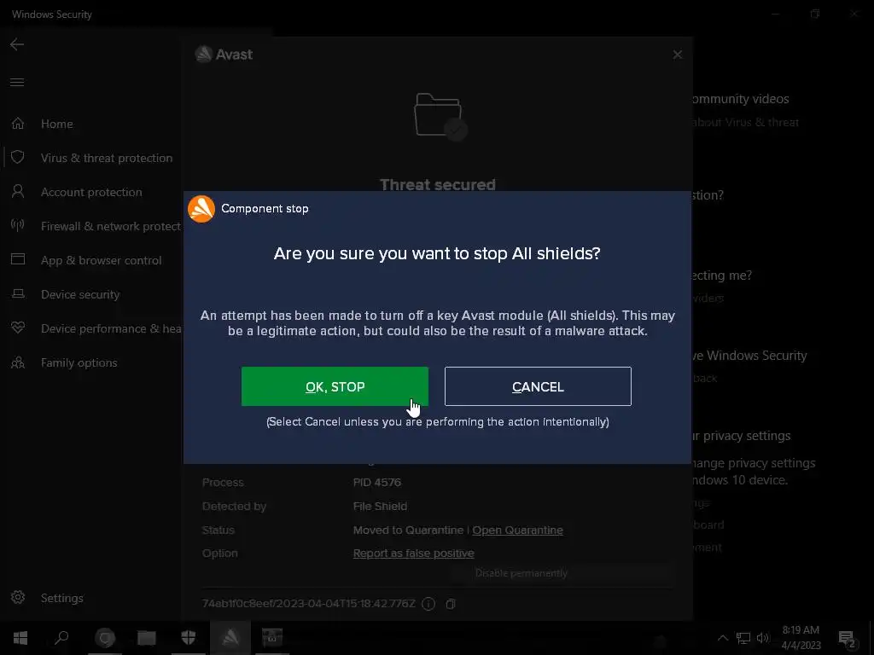Click the 'PID 4576' process value
The width and height of the screenshot is (874, 655).
tap(376, 483)
